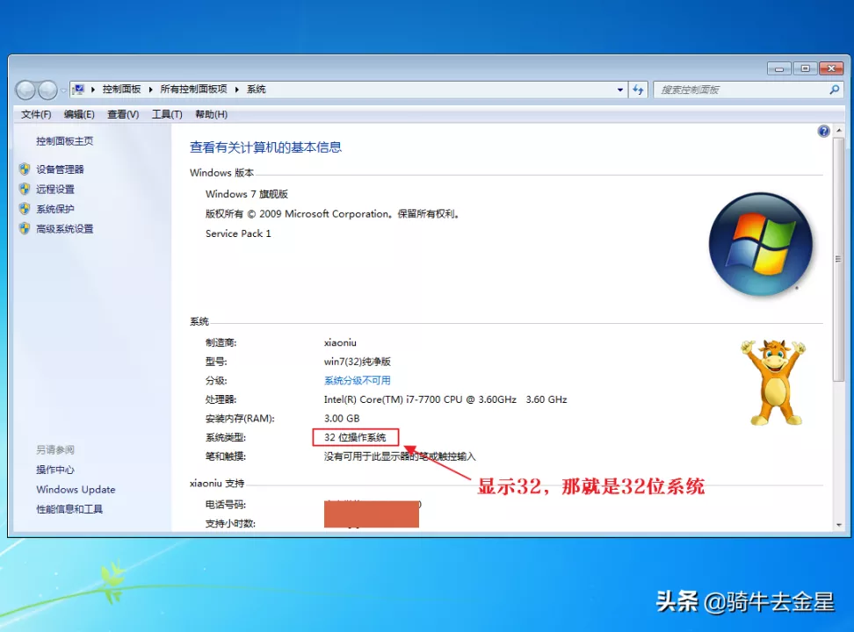Click the scrollbar up arrow
Viewport: 854px width, 632px height.
tap(839, 131)
